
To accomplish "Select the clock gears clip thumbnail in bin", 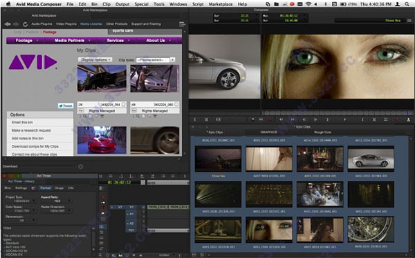I will coord(371,229).
